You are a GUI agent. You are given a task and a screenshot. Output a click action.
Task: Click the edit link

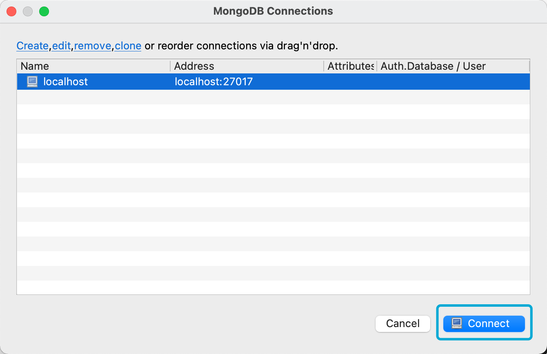62,46
